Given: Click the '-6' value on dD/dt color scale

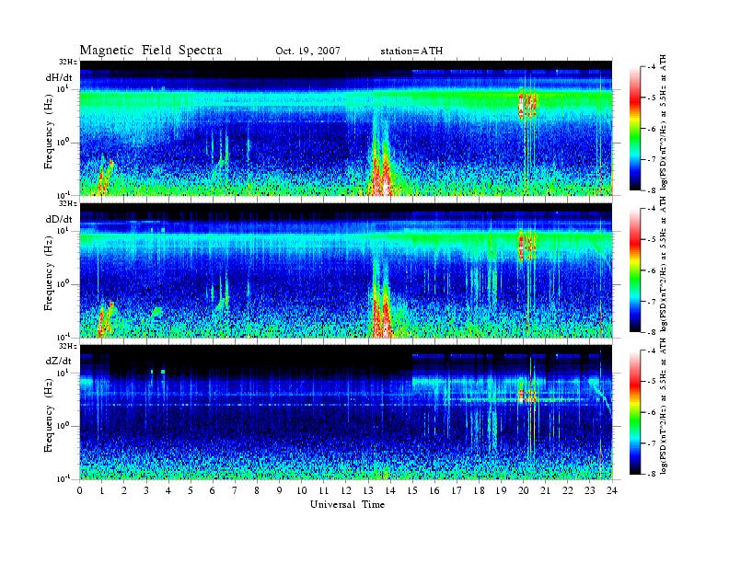Looking at the screenshot, I should [x=653, y=270].
